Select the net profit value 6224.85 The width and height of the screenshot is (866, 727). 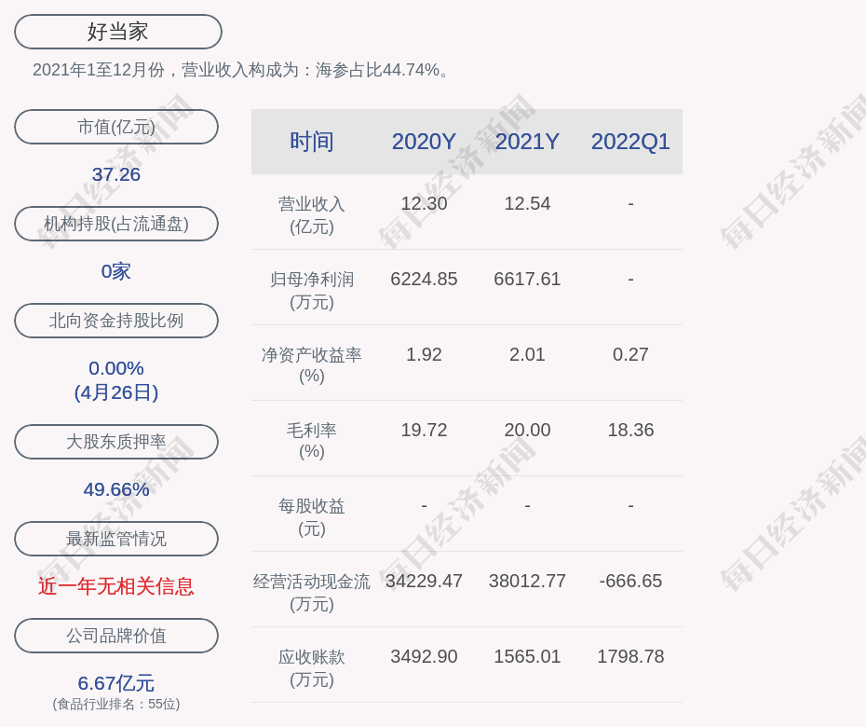(425, 280)
